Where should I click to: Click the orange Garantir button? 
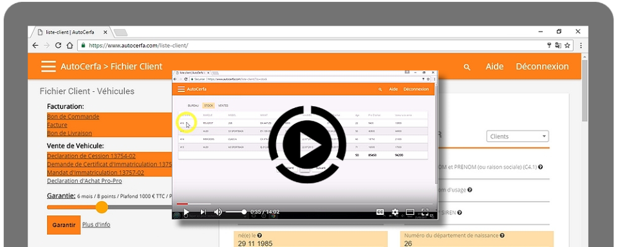pyautogui.click(x=64, y=225)
